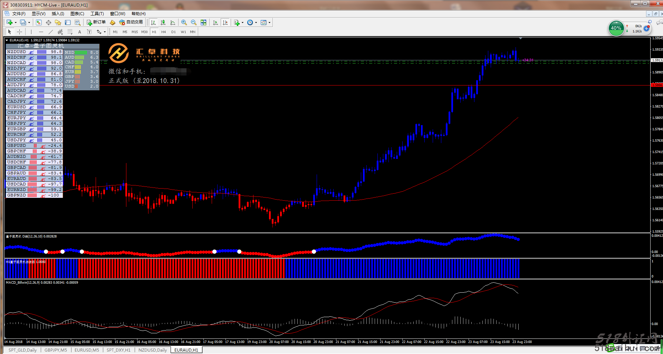This screenshot has width=663, height=354.
Task: Toggle the 自动交易 auto trading button
Action: coord(131,22)
